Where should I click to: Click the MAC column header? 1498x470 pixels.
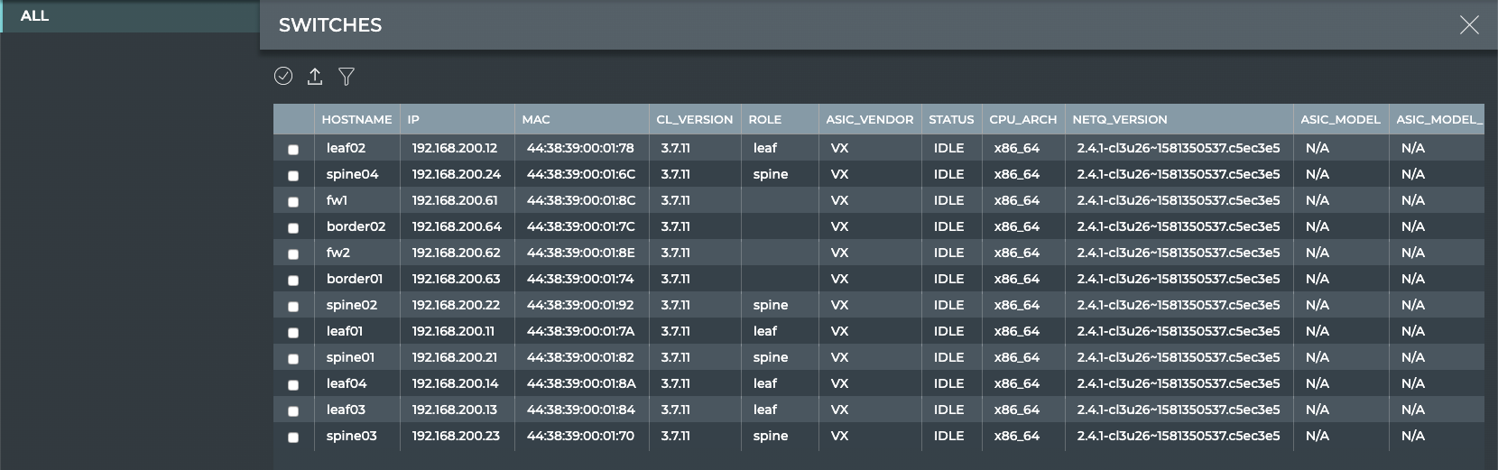click(536, 119)
